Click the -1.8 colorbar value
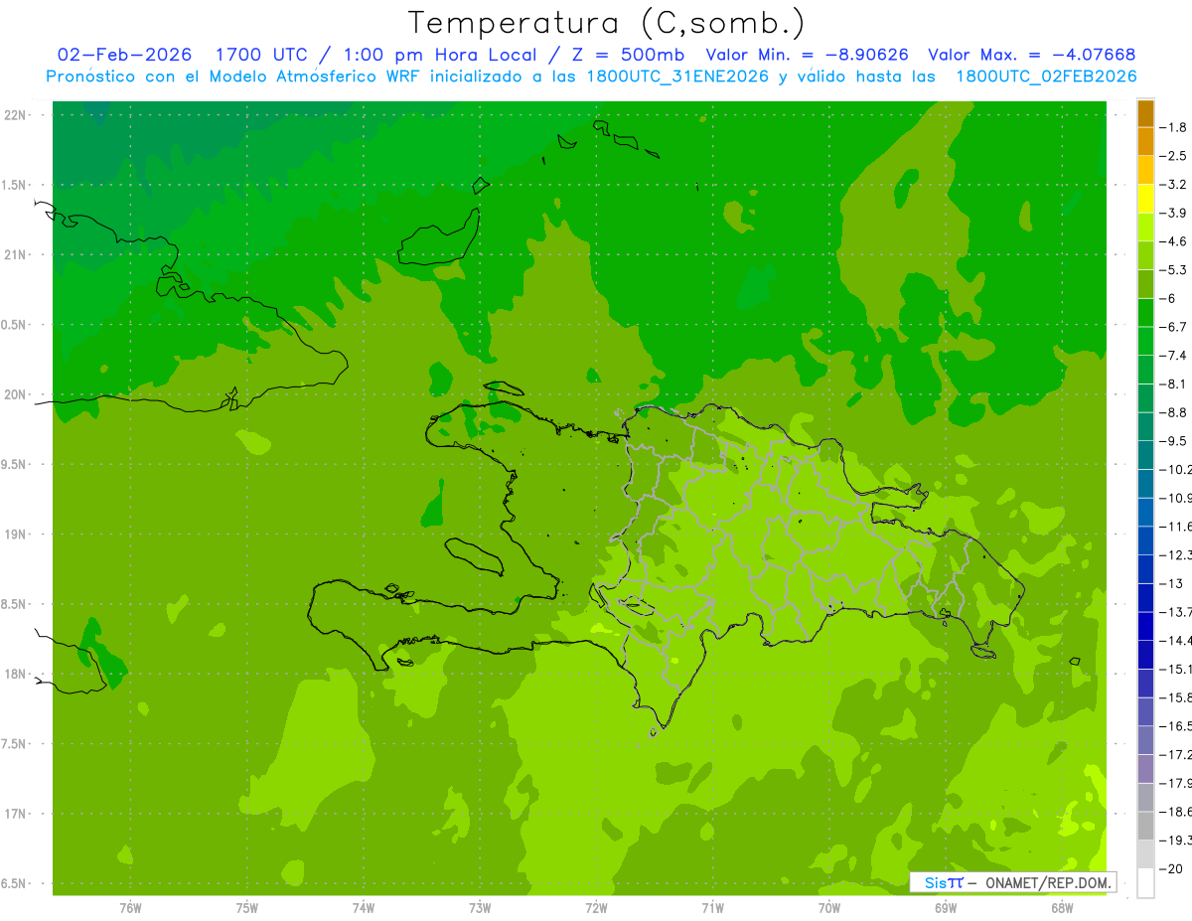 click(x=1173, y=127)
